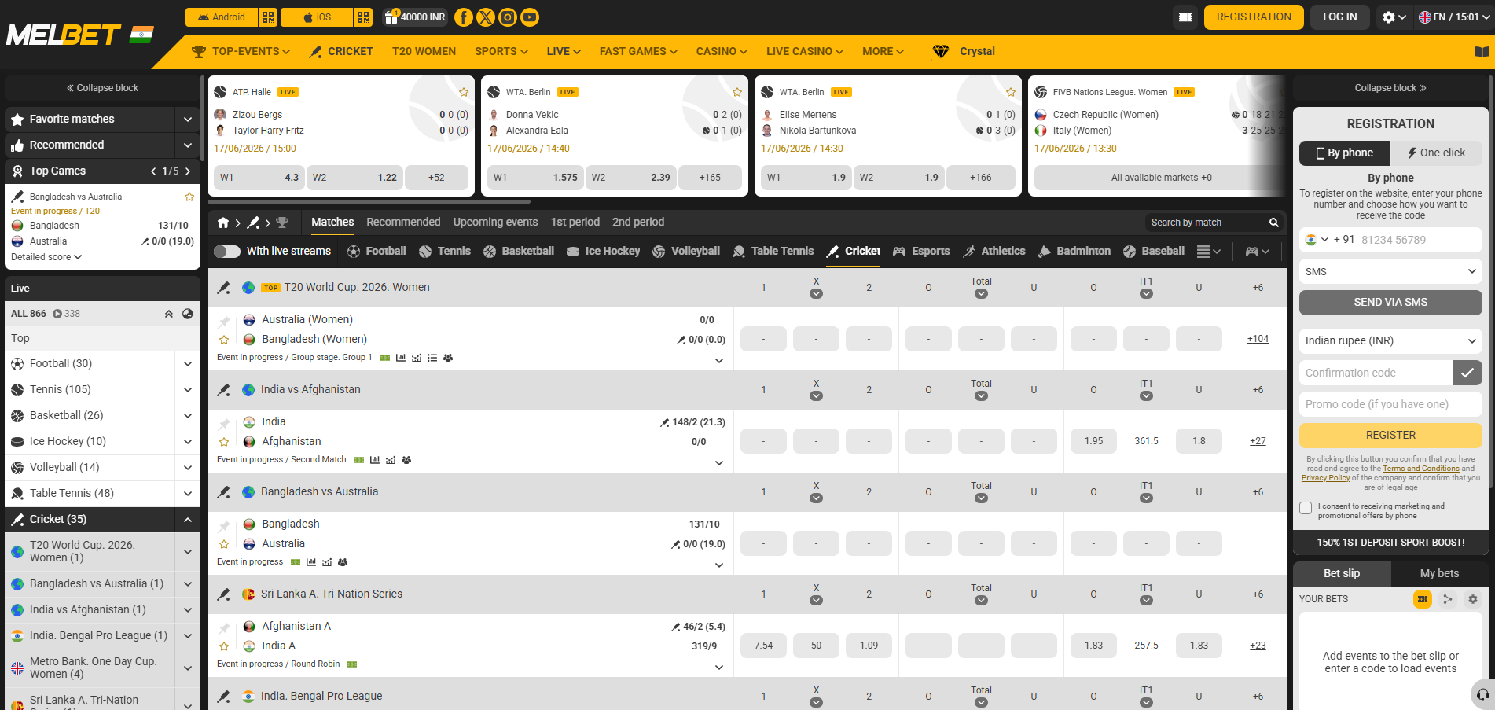
Task: Pin the India vs Afghanistan match
Action: [224, 424]
